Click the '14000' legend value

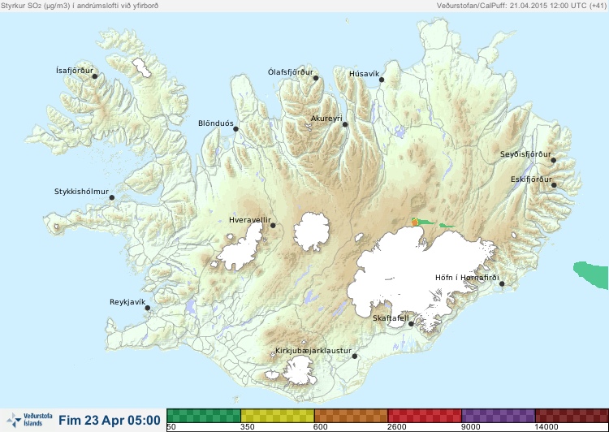[546, 427]
